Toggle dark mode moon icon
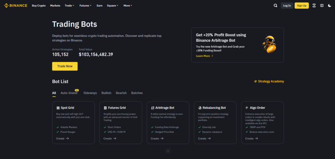Viewport: 335px width, 159px height. [x=329, y=6]
